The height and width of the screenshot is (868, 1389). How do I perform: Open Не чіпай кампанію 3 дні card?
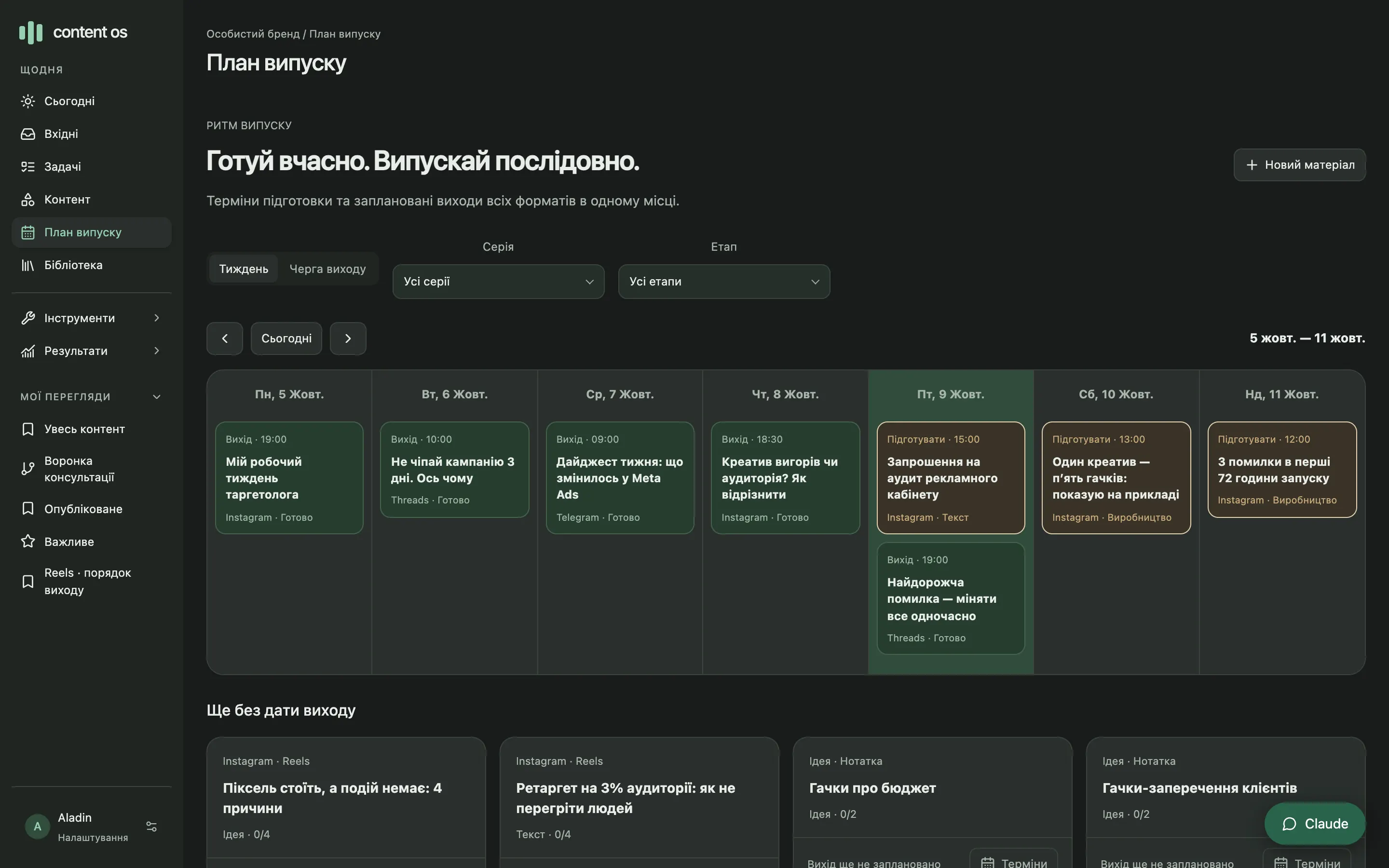click(455, 470)
